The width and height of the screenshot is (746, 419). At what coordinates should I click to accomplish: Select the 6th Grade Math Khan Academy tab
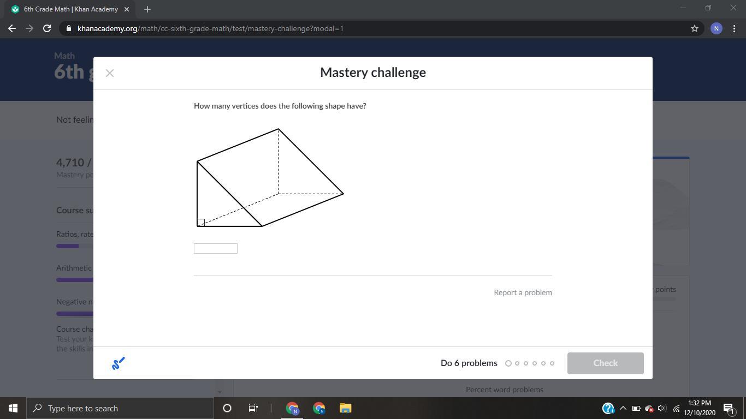coord(70,9)
